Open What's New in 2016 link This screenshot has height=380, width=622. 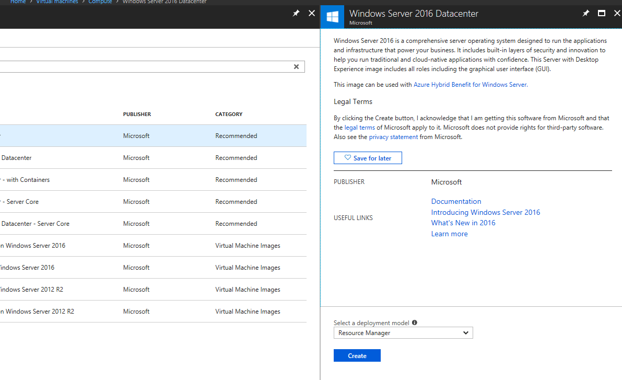tap(463, 223)
